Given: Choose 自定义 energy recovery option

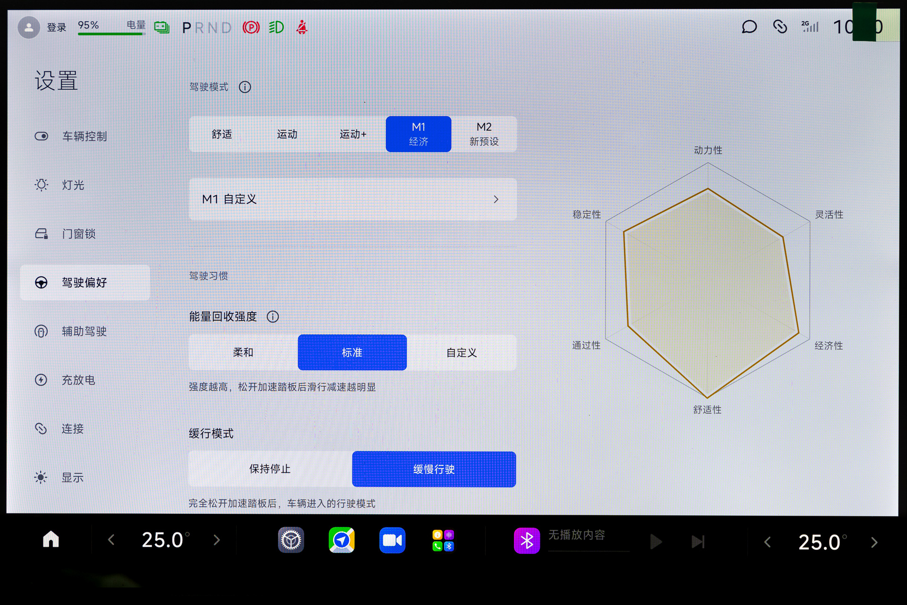Looking at the screenshot, I should (x=462, y=352).
